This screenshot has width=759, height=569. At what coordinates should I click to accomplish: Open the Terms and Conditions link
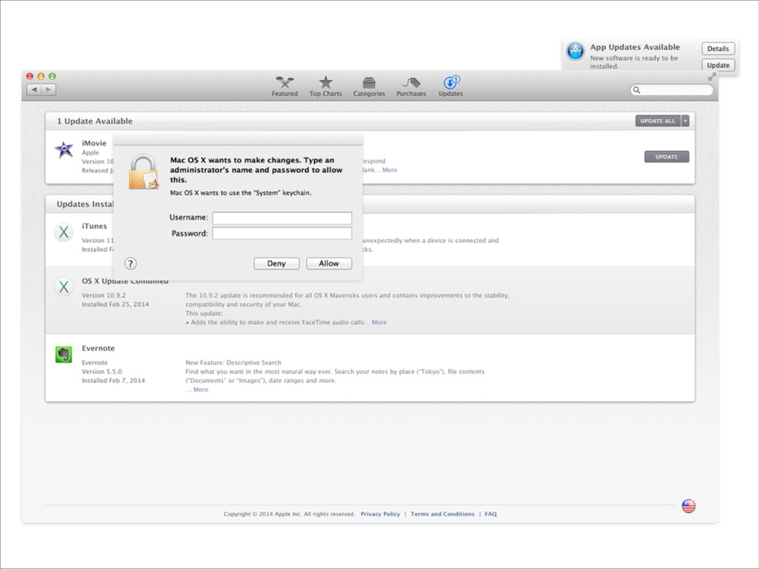(x=443, y=514)
